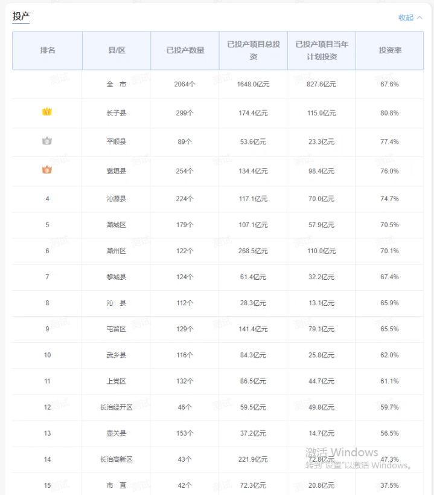Sort by 已投产数量 column header

pyautogui.click(x=185, y=51)
